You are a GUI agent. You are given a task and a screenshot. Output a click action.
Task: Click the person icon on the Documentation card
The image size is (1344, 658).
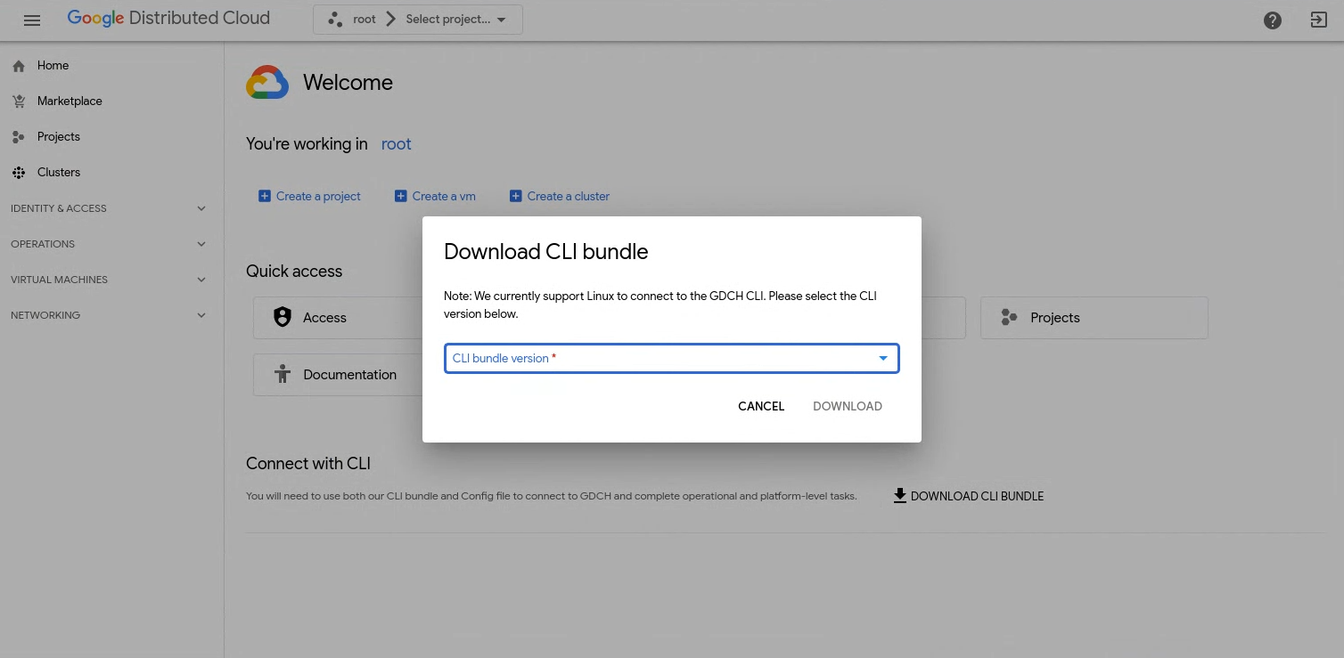(283, 374)
